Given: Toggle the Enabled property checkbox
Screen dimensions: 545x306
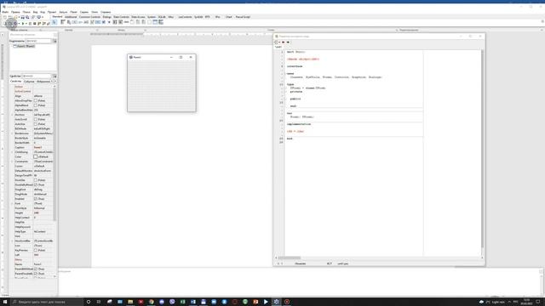Looking at the screenshot, I should (x=36, y=199).
